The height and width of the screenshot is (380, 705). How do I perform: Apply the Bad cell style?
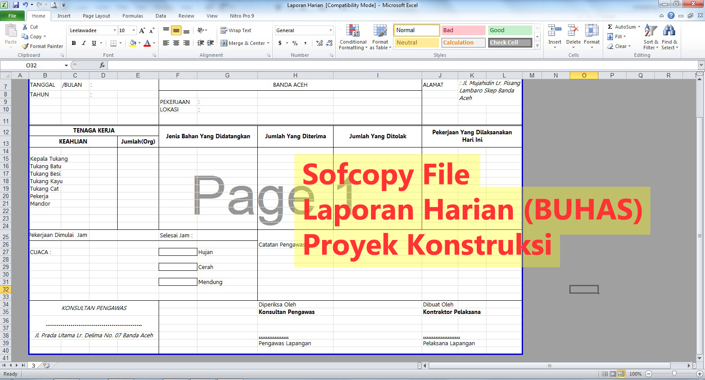tap(463, 30)
